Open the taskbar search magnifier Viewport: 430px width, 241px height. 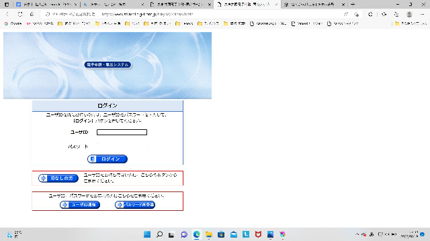pyautogui.click(x=159, y=234)
